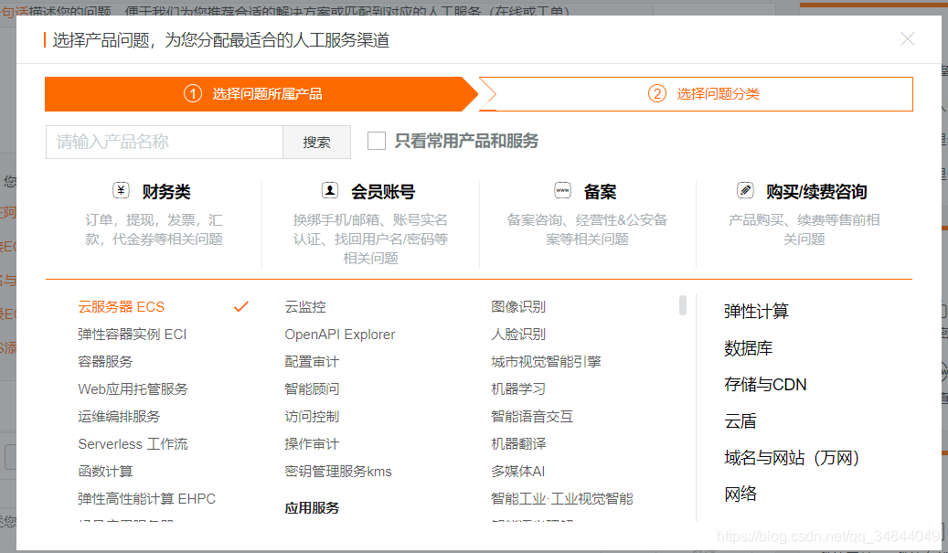Select 智能语音交互 product
Viewport: 948px width, 553px height.
[x=532, y=417]
